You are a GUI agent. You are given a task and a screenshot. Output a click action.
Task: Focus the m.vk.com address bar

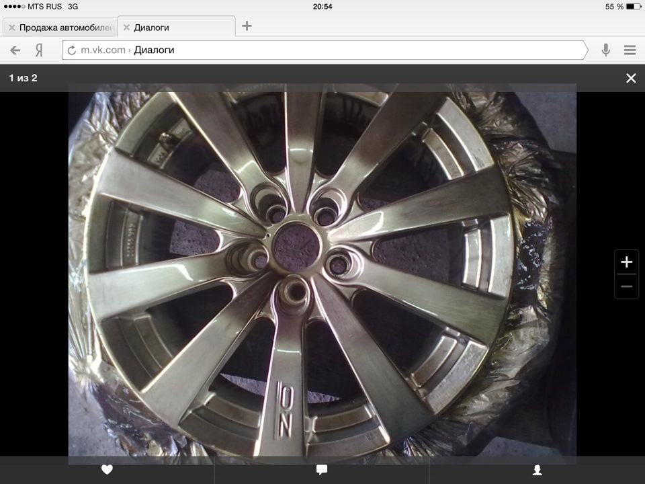pos(325,50)
